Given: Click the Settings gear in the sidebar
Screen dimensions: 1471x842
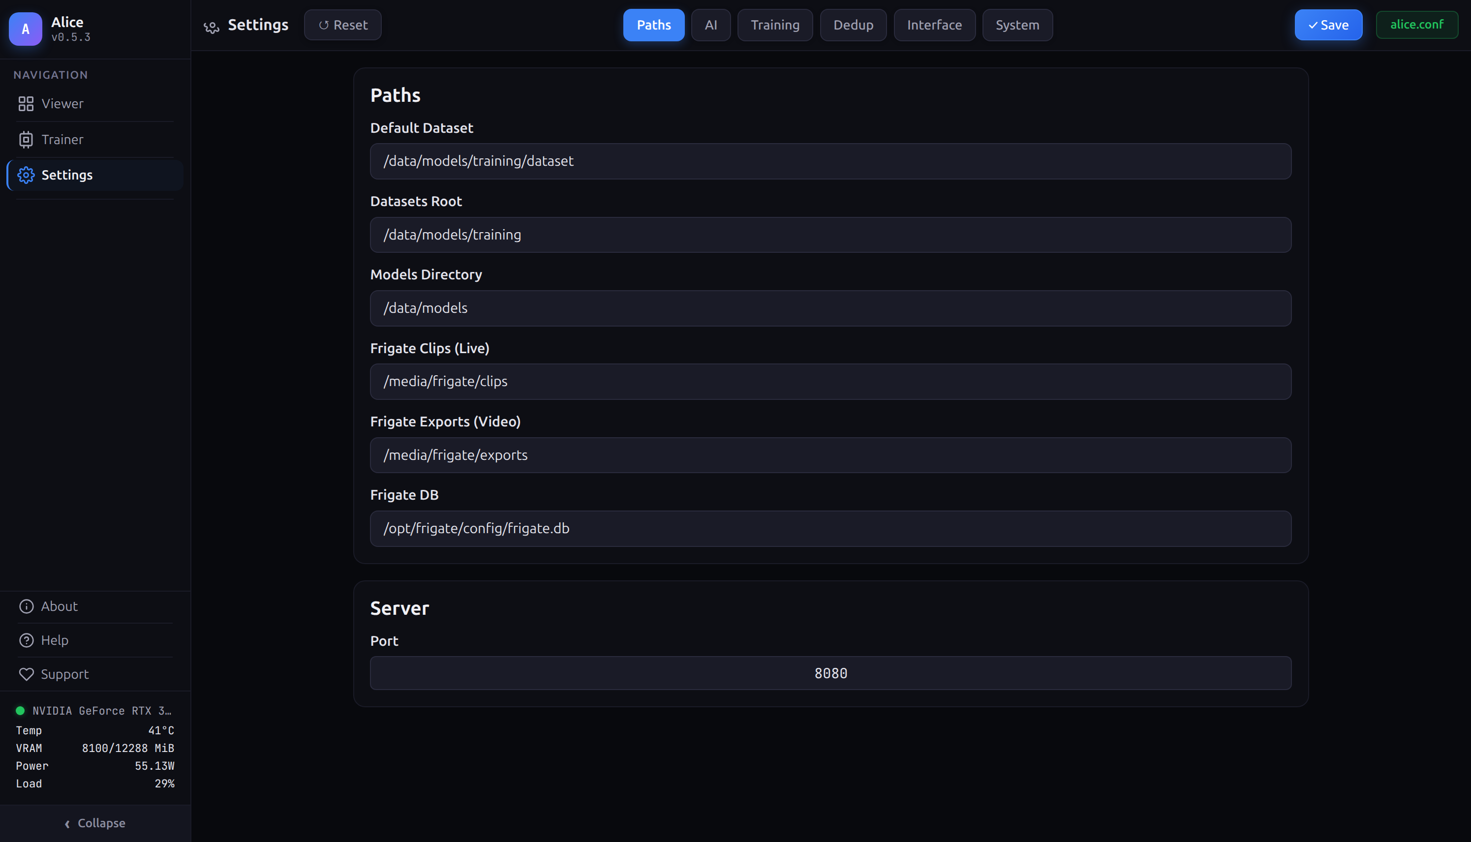Looking at the screenshot, I should (26, 175).
